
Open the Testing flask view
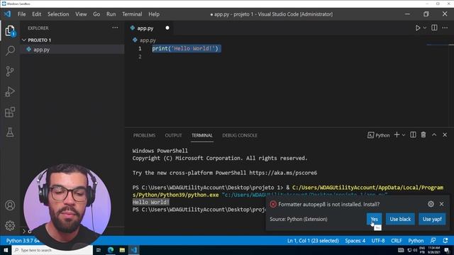point(10,132)
